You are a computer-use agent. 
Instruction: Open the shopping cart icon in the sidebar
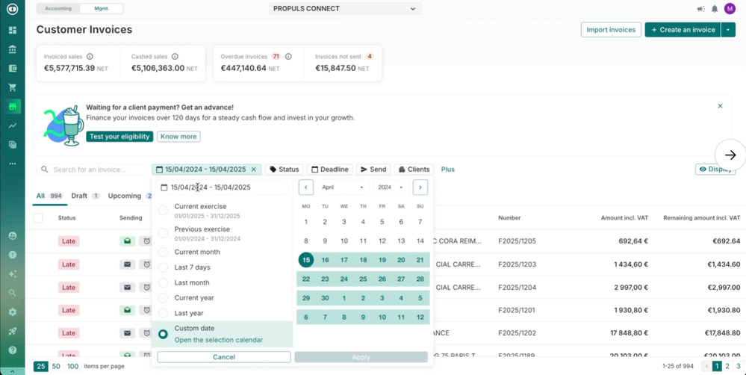point(12,87)
